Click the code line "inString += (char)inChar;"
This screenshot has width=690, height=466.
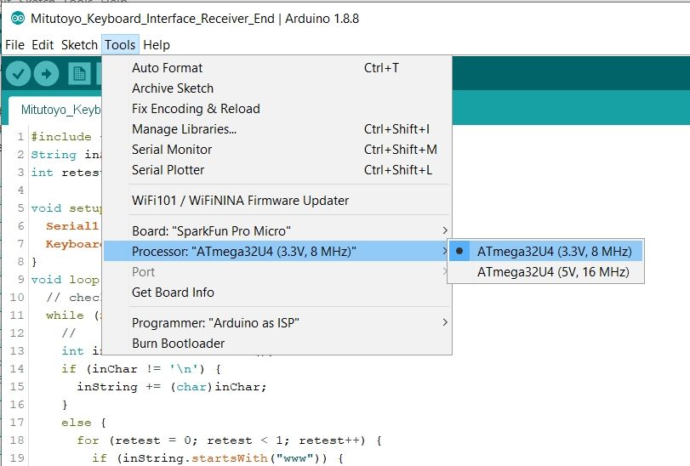pos(172,387)
